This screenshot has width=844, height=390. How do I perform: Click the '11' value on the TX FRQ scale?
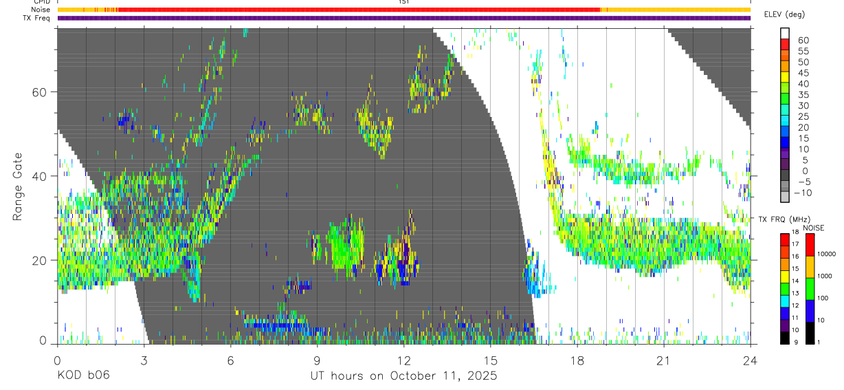(796, 318)
